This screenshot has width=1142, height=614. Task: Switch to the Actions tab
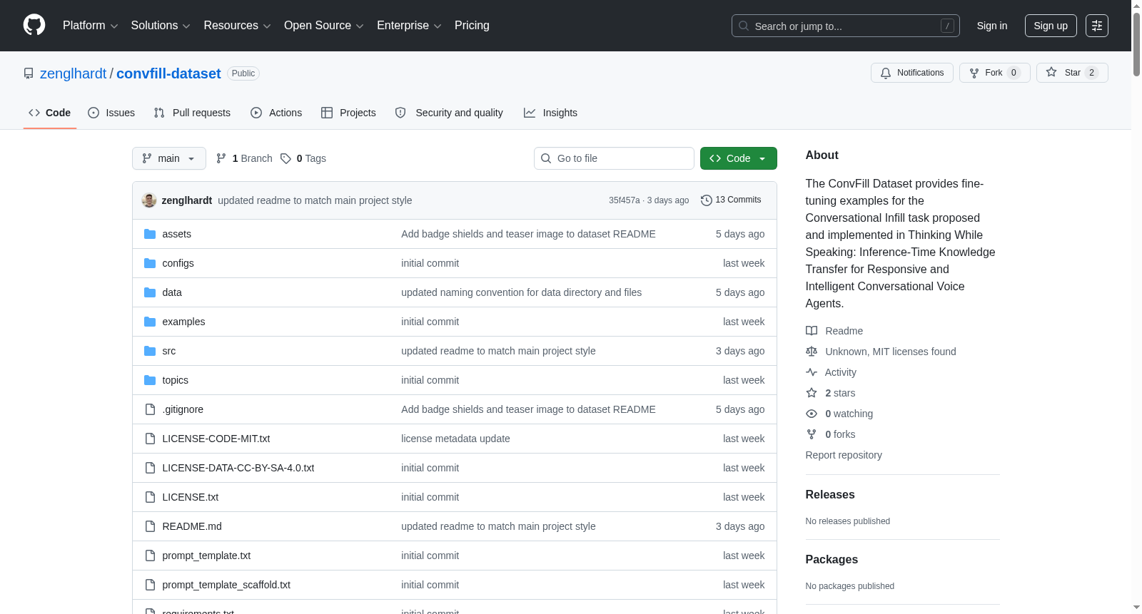[x=276, y=113]
